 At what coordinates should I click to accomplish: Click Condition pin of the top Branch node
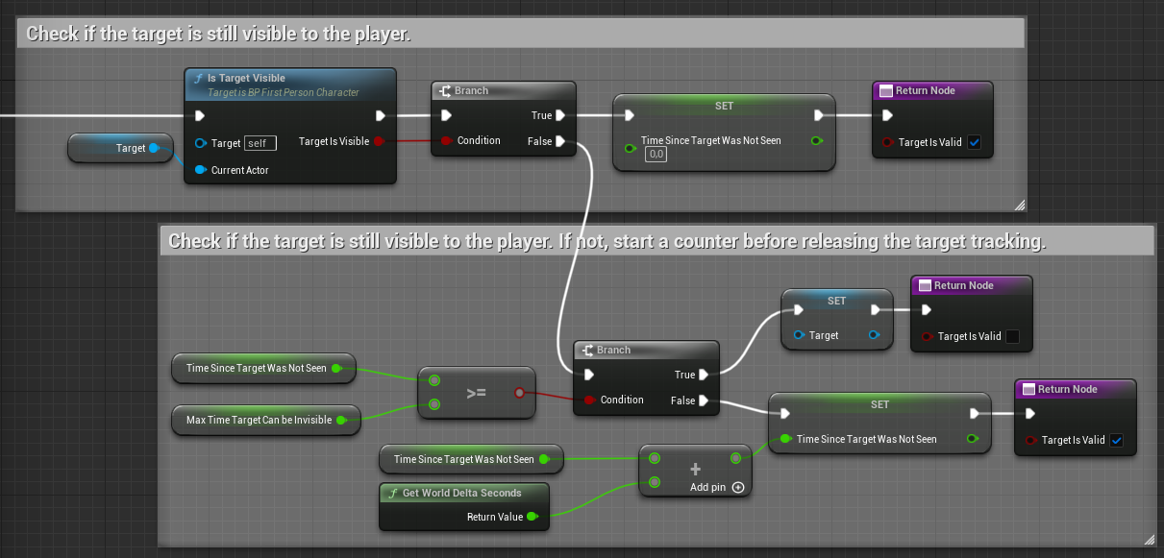click(446, 140)
